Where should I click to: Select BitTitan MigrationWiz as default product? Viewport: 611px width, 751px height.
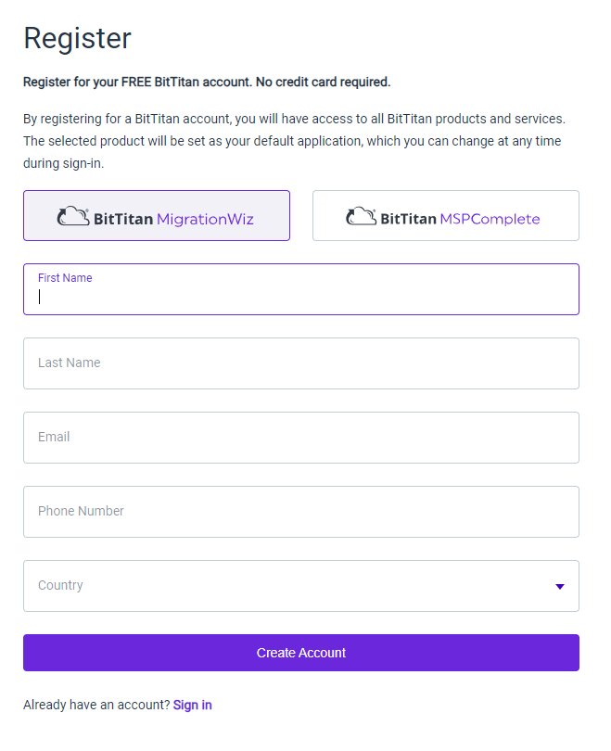point(156,216)
